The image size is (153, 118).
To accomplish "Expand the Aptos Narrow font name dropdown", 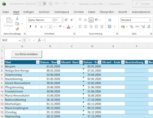I will (x=52, y=20).
